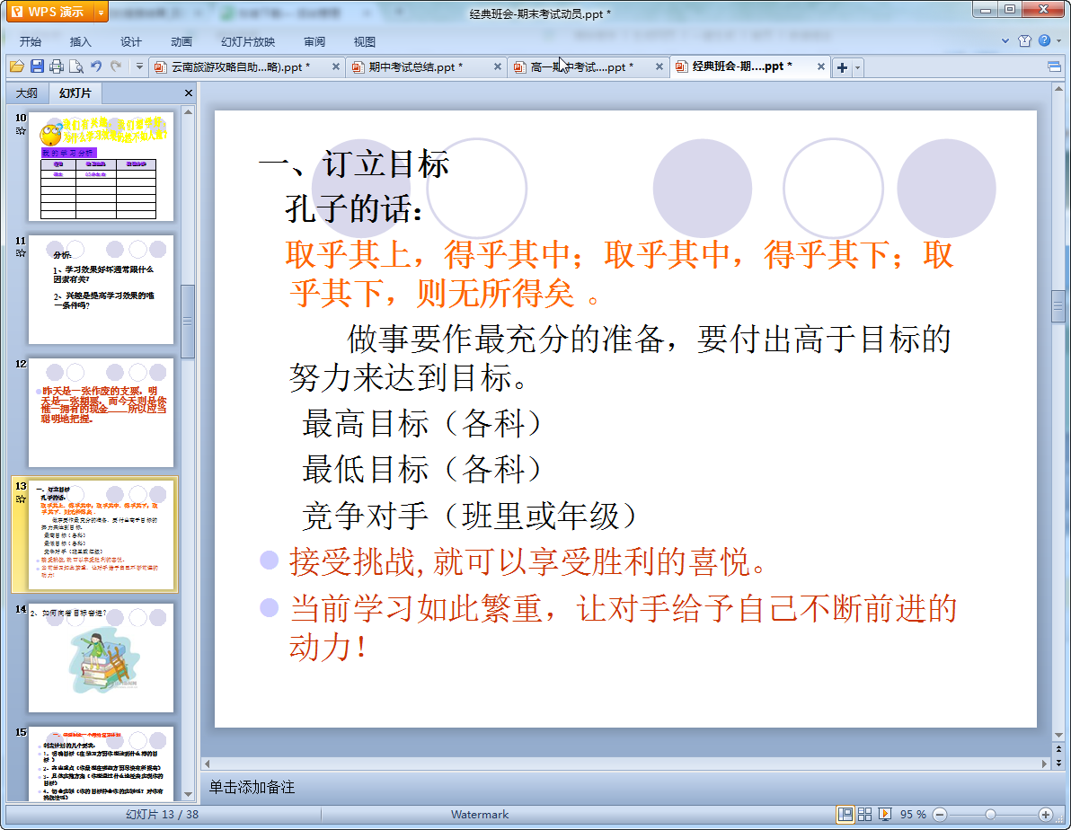Viewport: 1071px width, 830px height.
Task: Select slide 15 thumbnail
Action: pos(102,763)
